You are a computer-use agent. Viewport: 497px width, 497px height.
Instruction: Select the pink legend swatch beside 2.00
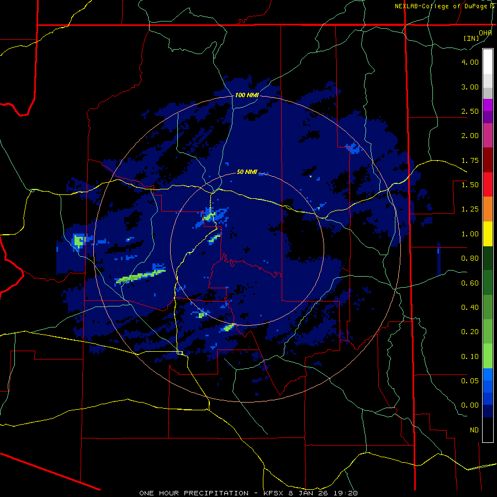pos(488,136)
